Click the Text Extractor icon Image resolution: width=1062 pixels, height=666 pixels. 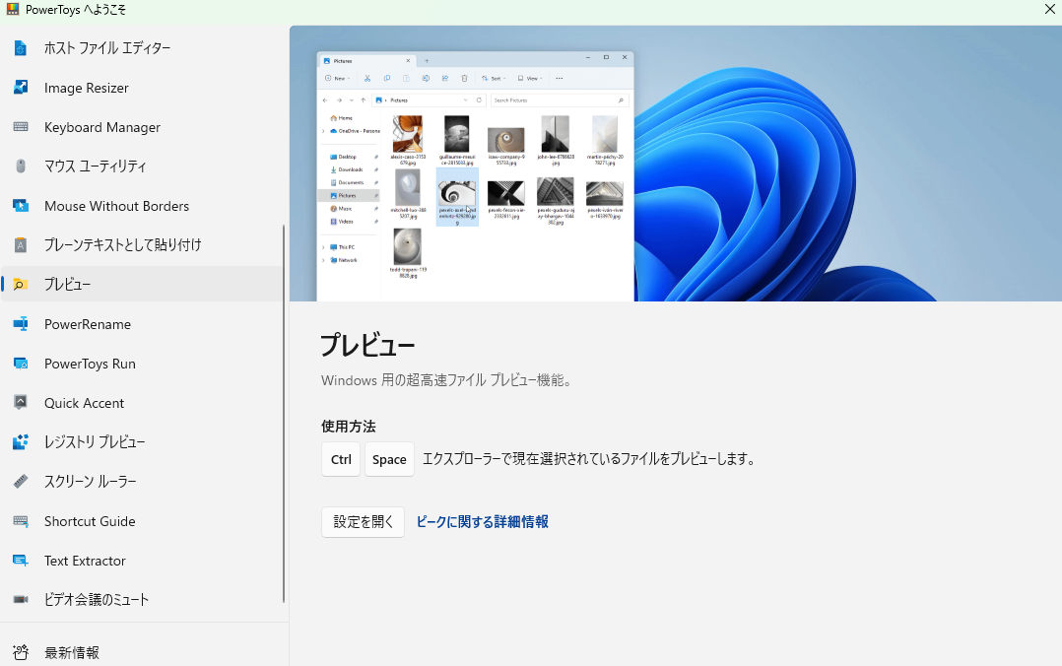pos(21,561)
